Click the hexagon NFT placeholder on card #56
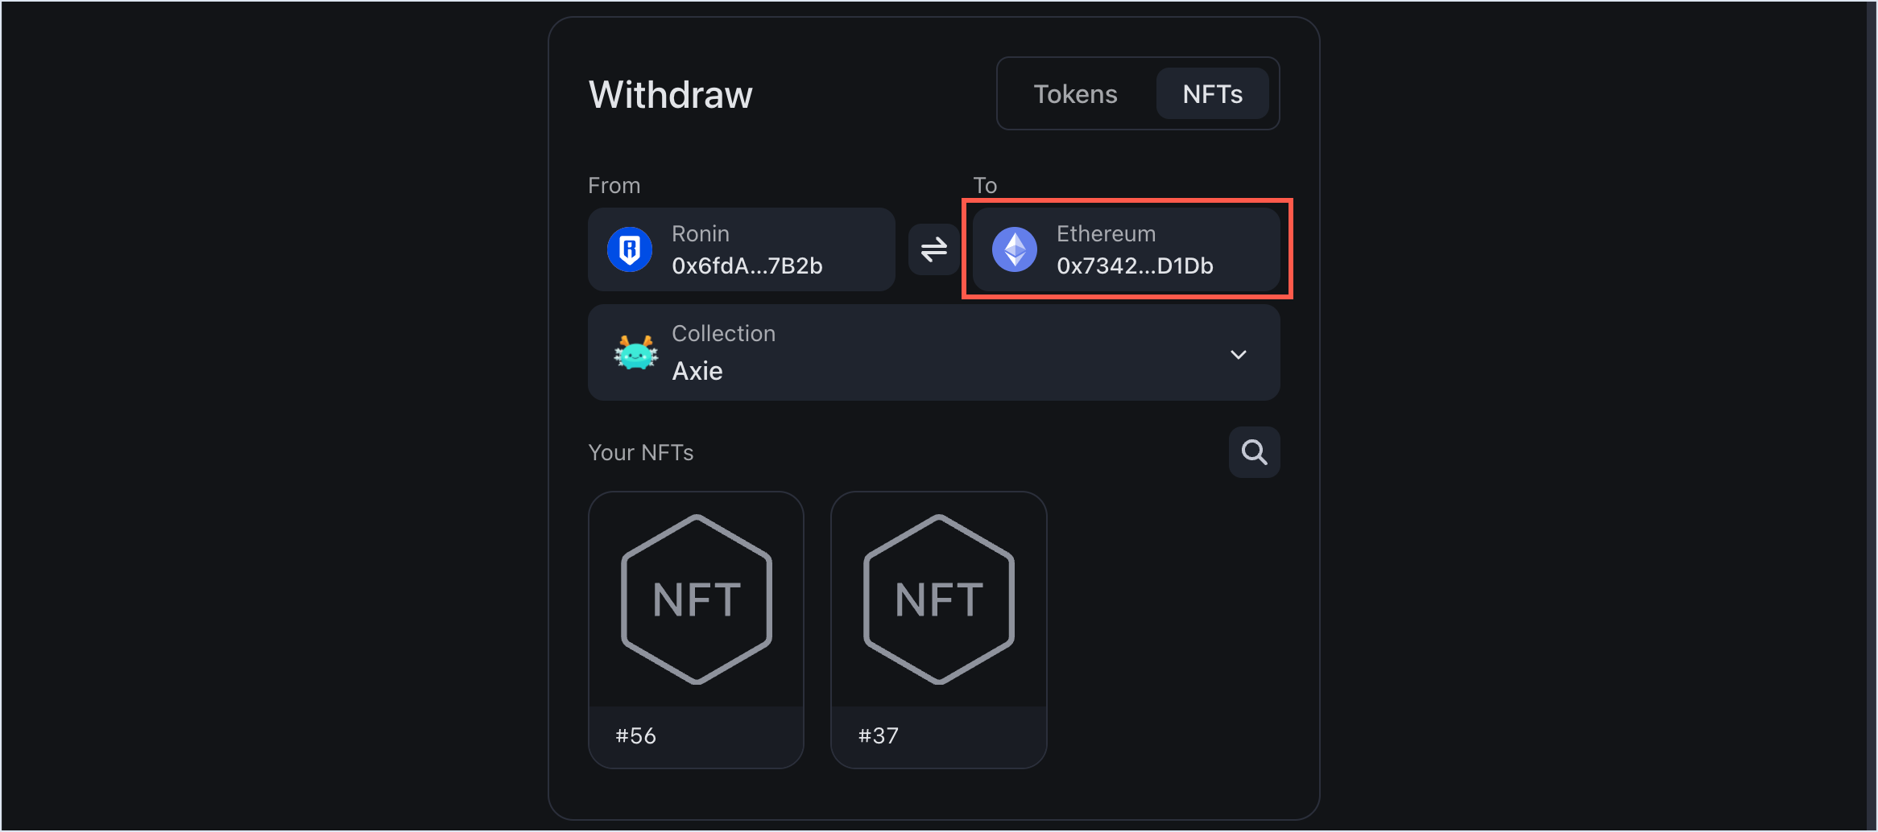This screenshot has width=1878, height=832. pyautogui.click(x=696, y=597)
